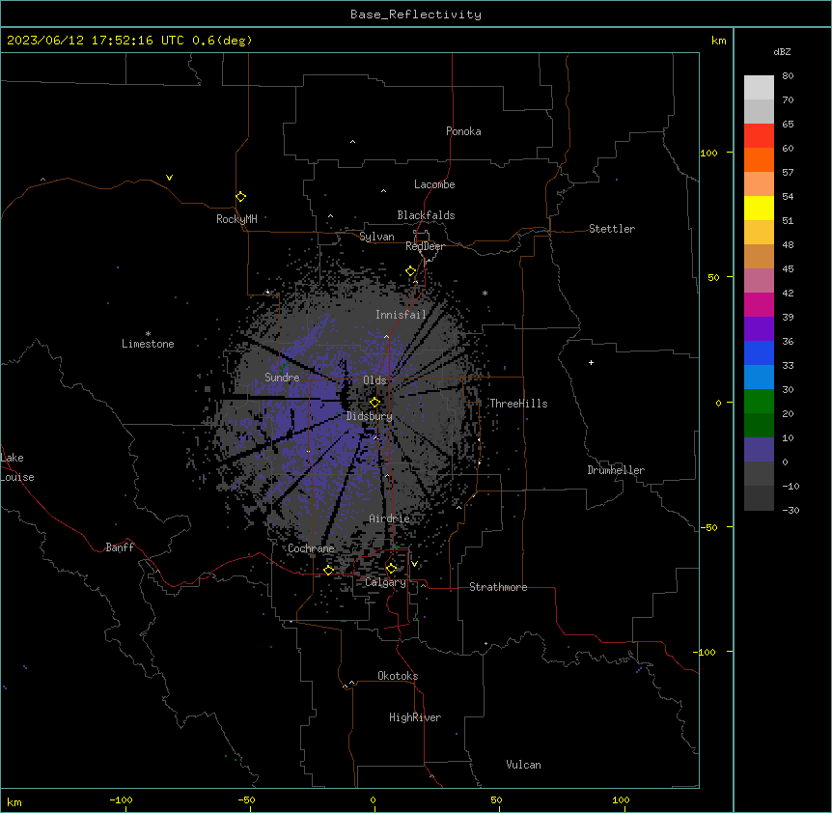The image size is (832, 813).
Task: Click the Didsbury town label
Action: click(370, 416)
